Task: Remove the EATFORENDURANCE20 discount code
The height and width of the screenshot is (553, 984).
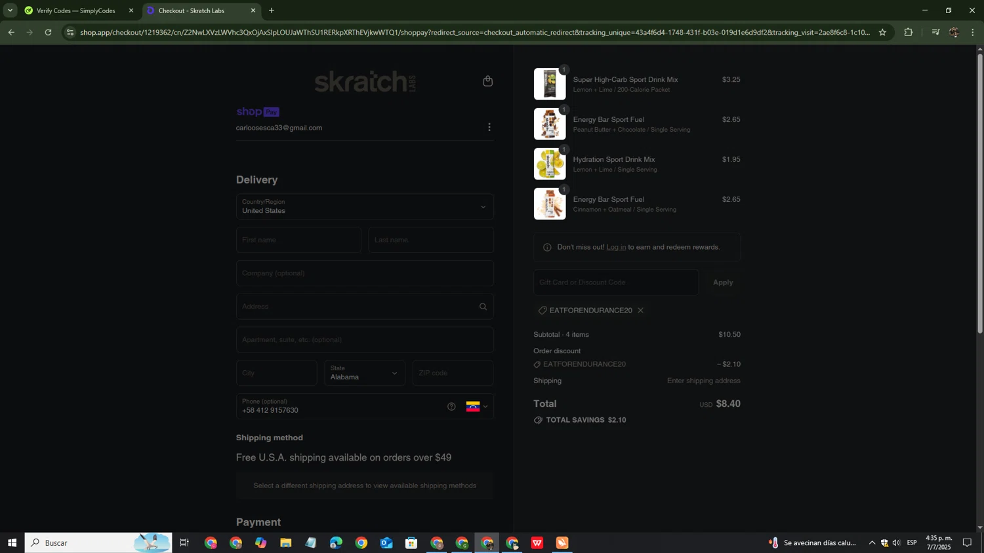Action: [640, 311]
